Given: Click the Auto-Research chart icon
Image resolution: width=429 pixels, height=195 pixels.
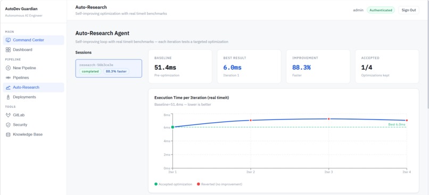Looking at the screenshot, I should (8, 87).
